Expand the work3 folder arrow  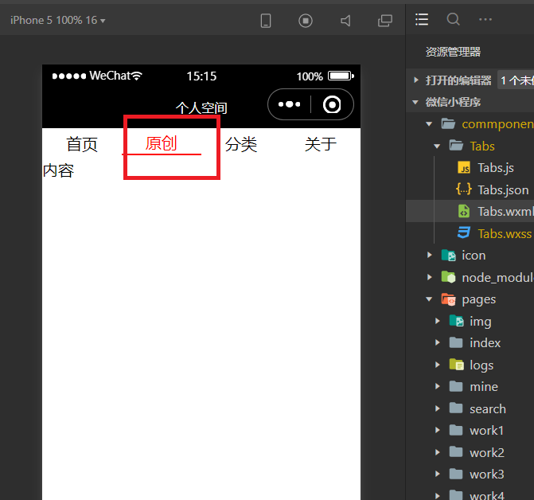pos(438,474)
